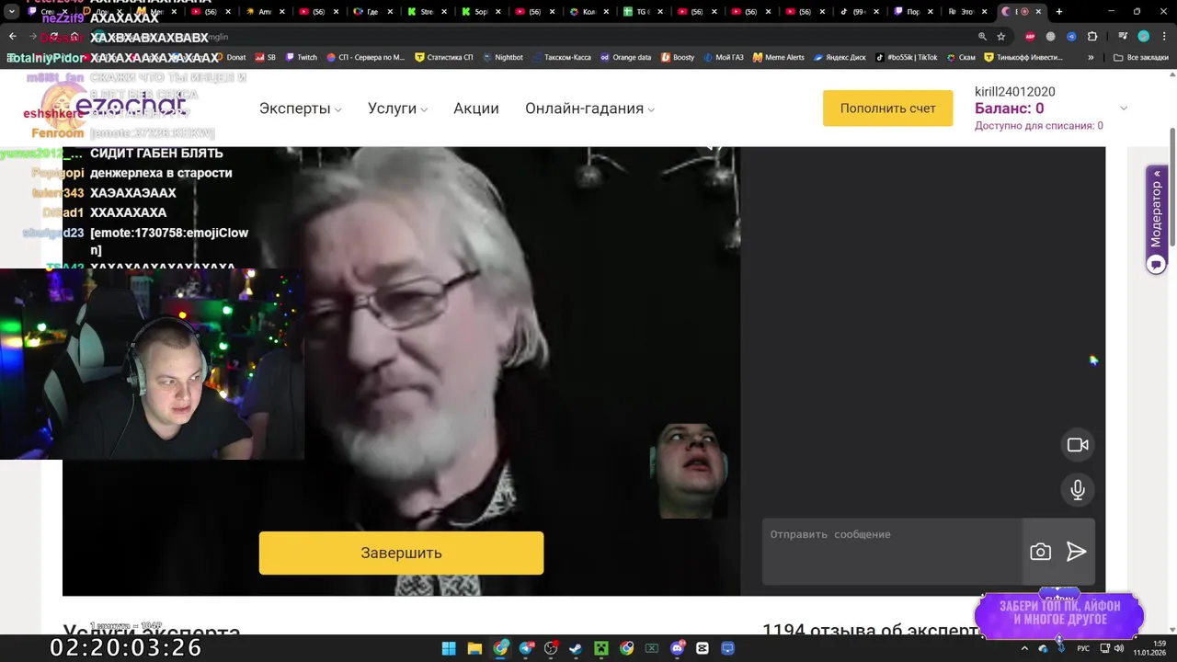Open the Модератор side tab
Viewport: 1177px width, 662px height.
(x=1157, y=213)
